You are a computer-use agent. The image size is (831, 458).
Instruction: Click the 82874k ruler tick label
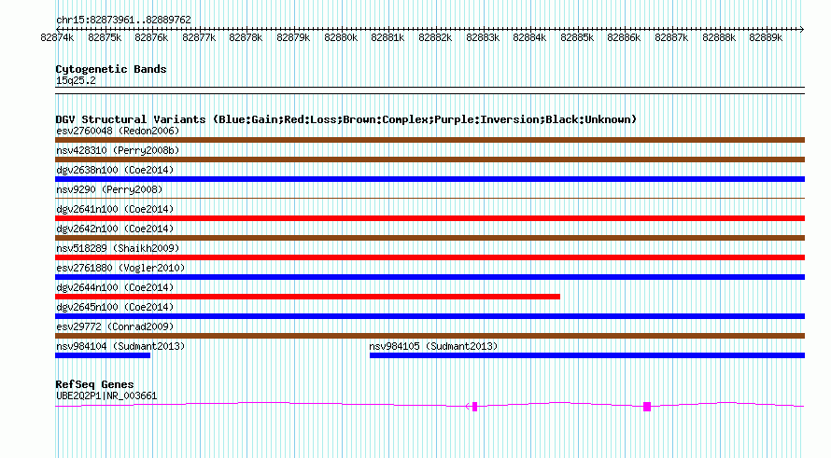click(57, 37)
